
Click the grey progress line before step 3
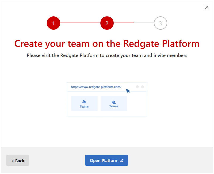tap(144, 23)
